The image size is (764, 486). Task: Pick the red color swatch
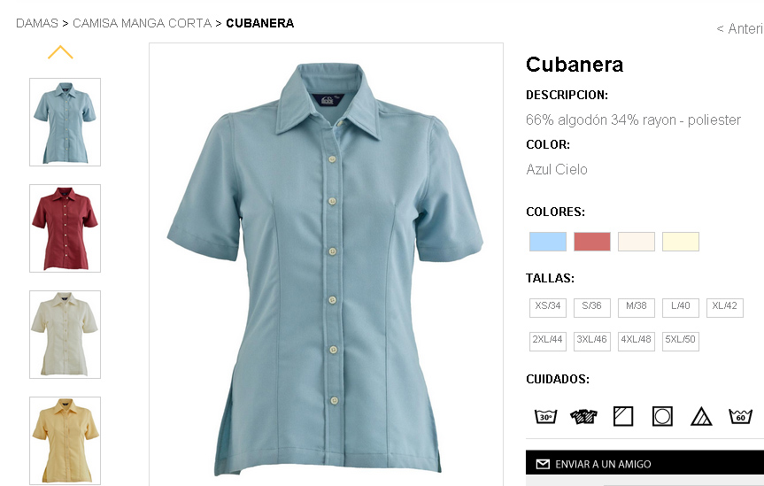coord(592,242)
